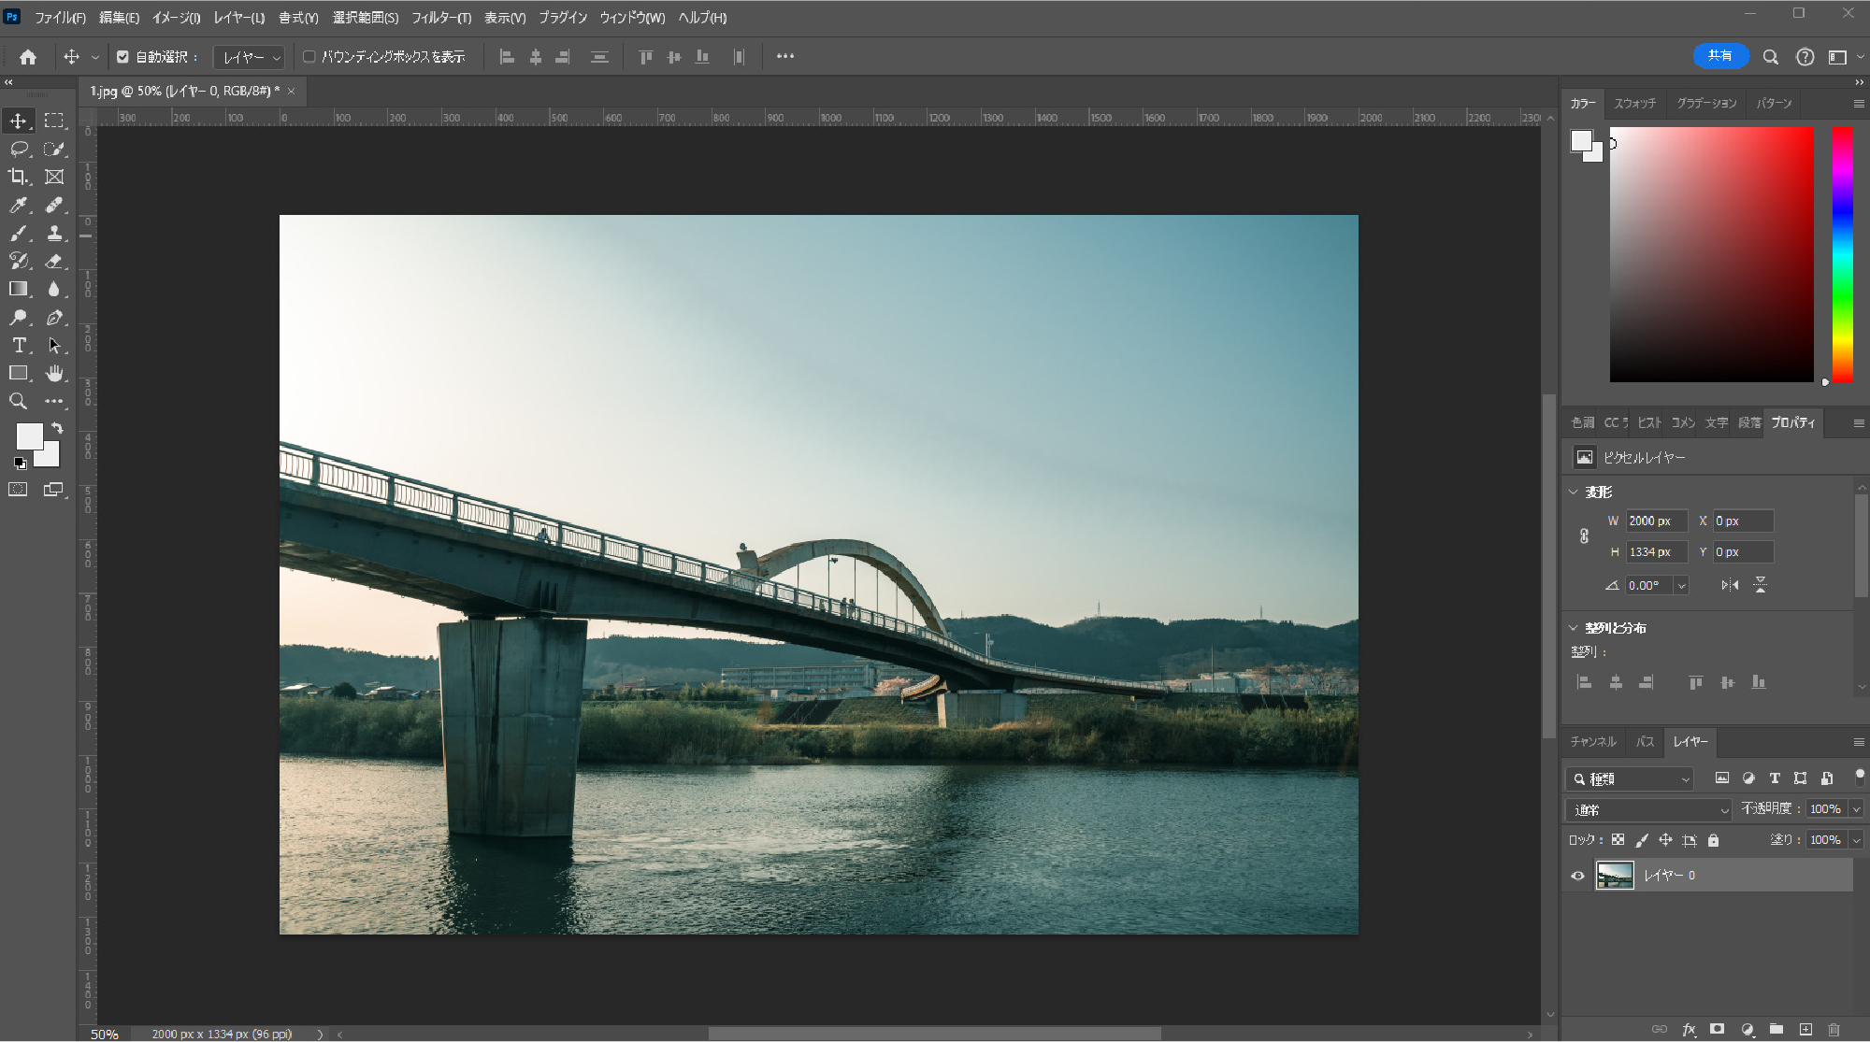The height and width of the screenshot is (1042, 1870).
Task: Click the layer styles fx icon
Action: point(1689,1029)
